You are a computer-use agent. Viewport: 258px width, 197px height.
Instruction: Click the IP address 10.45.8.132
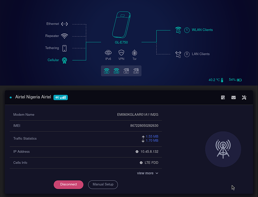pos(149,152)
